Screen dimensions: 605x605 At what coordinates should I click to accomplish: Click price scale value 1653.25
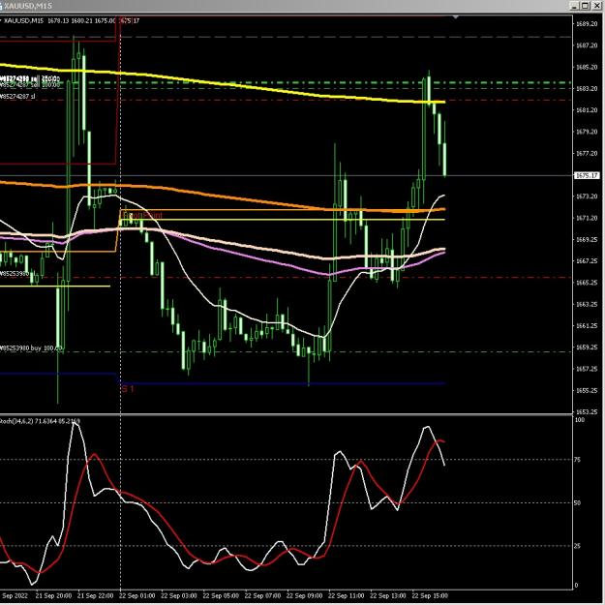[587, 411]
